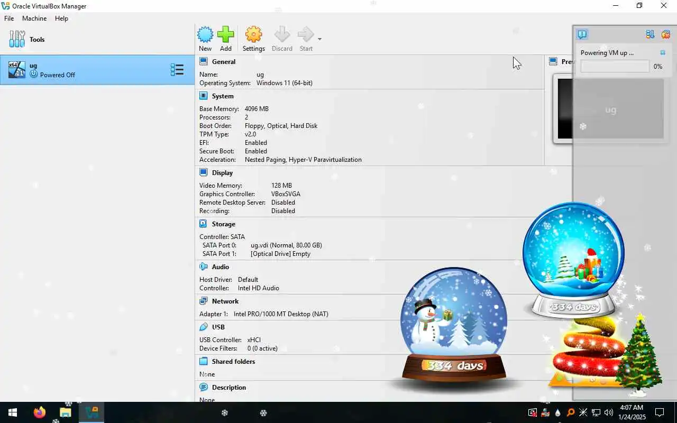Click the sort notifications icon in side panel

click(x=650, y=34)
